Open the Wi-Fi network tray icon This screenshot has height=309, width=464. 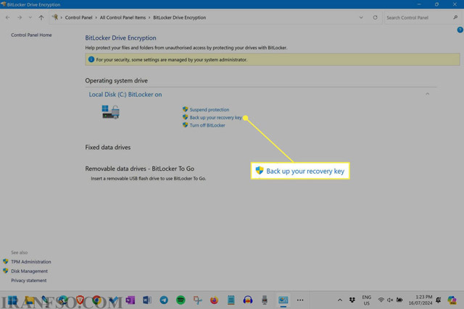tap(381, 300)
